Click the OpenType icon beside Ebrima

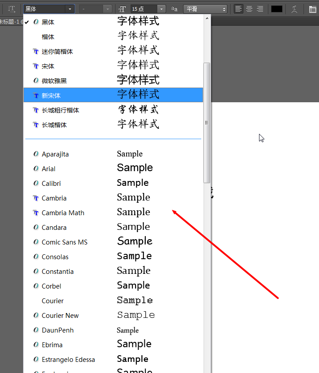[36, 345]
